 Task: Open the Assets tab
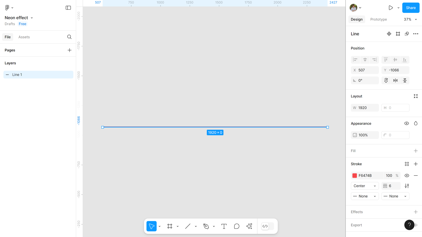click(24, 37)
